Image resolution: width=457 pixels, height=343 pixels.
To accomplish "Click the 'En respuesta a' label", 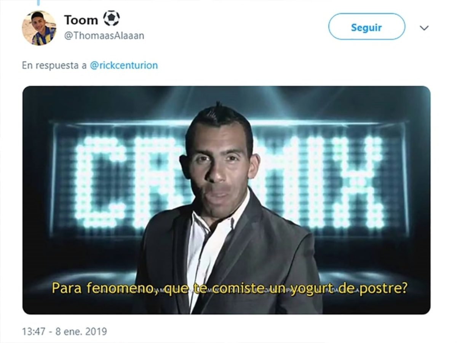I will pyautogui.click(x=54, y=65).
